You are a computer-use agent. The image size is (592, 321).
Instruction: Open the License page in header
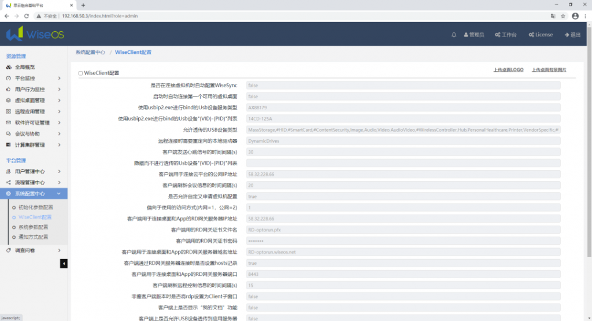pos(541,35)
